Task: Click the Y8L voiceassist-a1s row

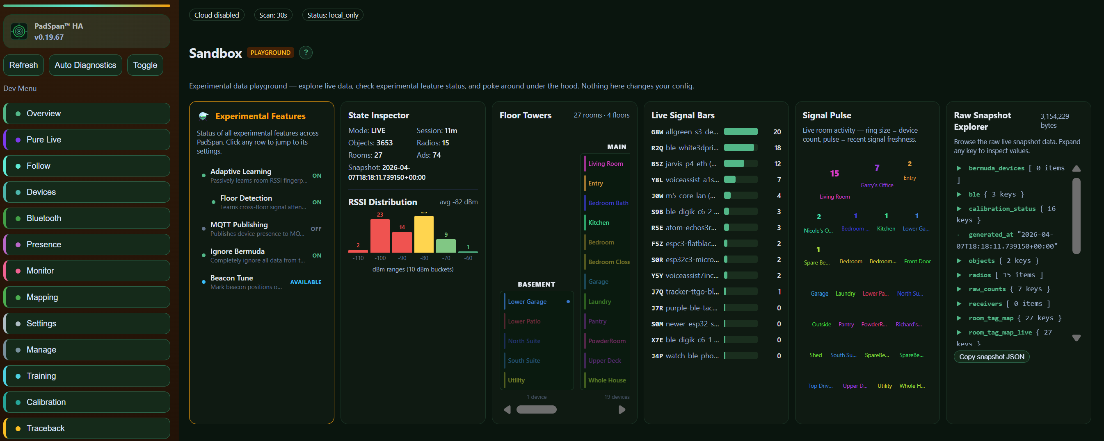Action: (716, 180)
